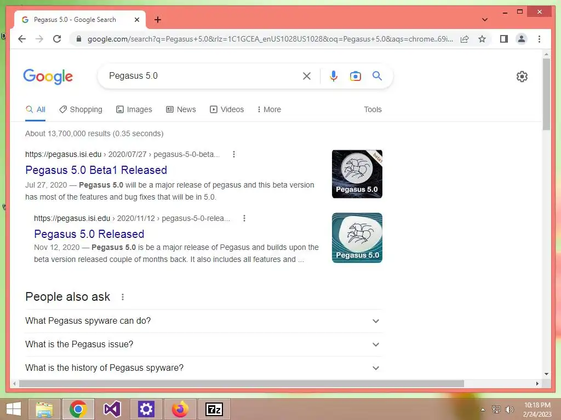Viewport: 561px width, 420px height.
Task: Click the horizontal scrollbar thumb
Action: (242, 383)
